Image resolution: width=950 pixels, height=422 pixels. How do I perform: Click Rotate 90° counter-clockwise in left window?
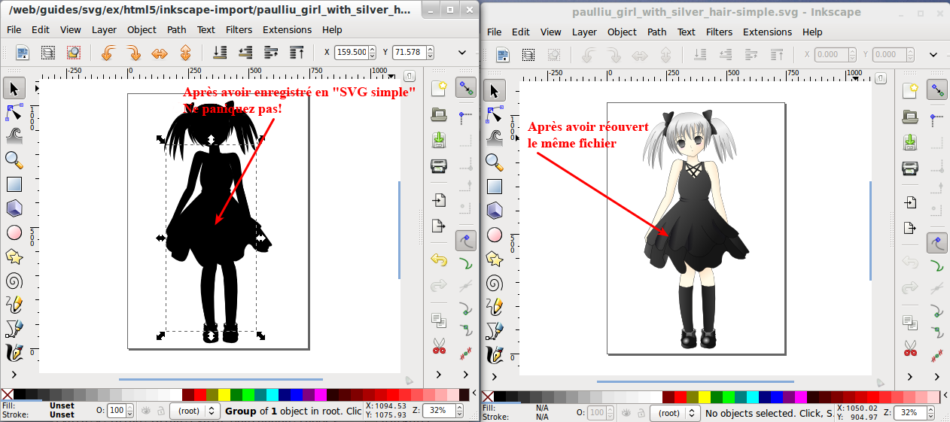tap(108, 53)
